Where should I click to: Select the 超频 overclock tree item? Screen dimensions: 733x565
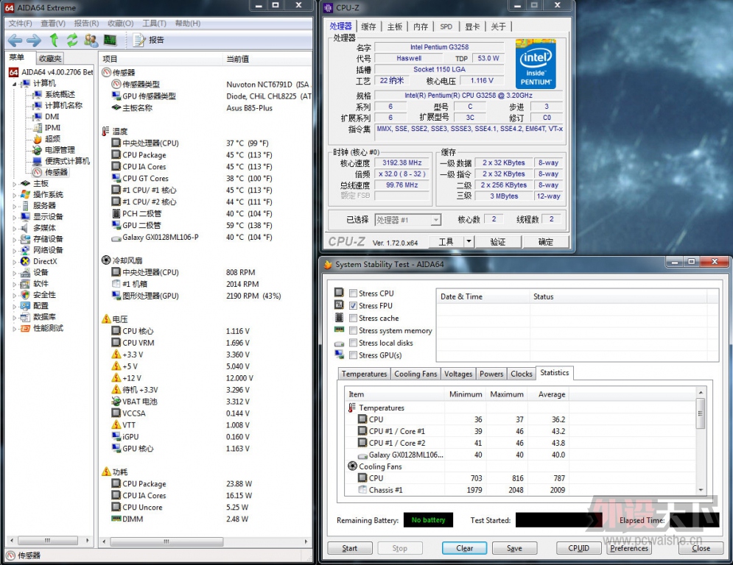click(52, 139)
